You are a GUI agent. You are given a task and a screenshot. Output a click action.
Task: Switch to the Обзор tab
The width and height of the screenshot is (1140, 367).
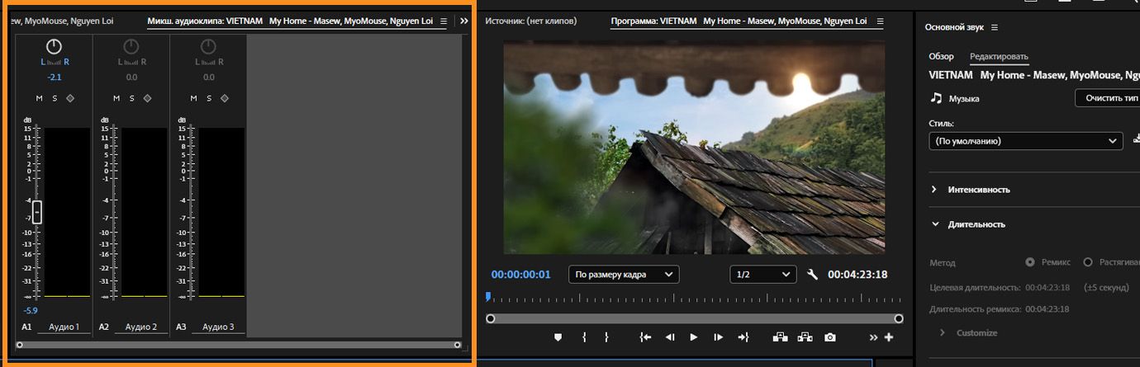coord(941,56)
